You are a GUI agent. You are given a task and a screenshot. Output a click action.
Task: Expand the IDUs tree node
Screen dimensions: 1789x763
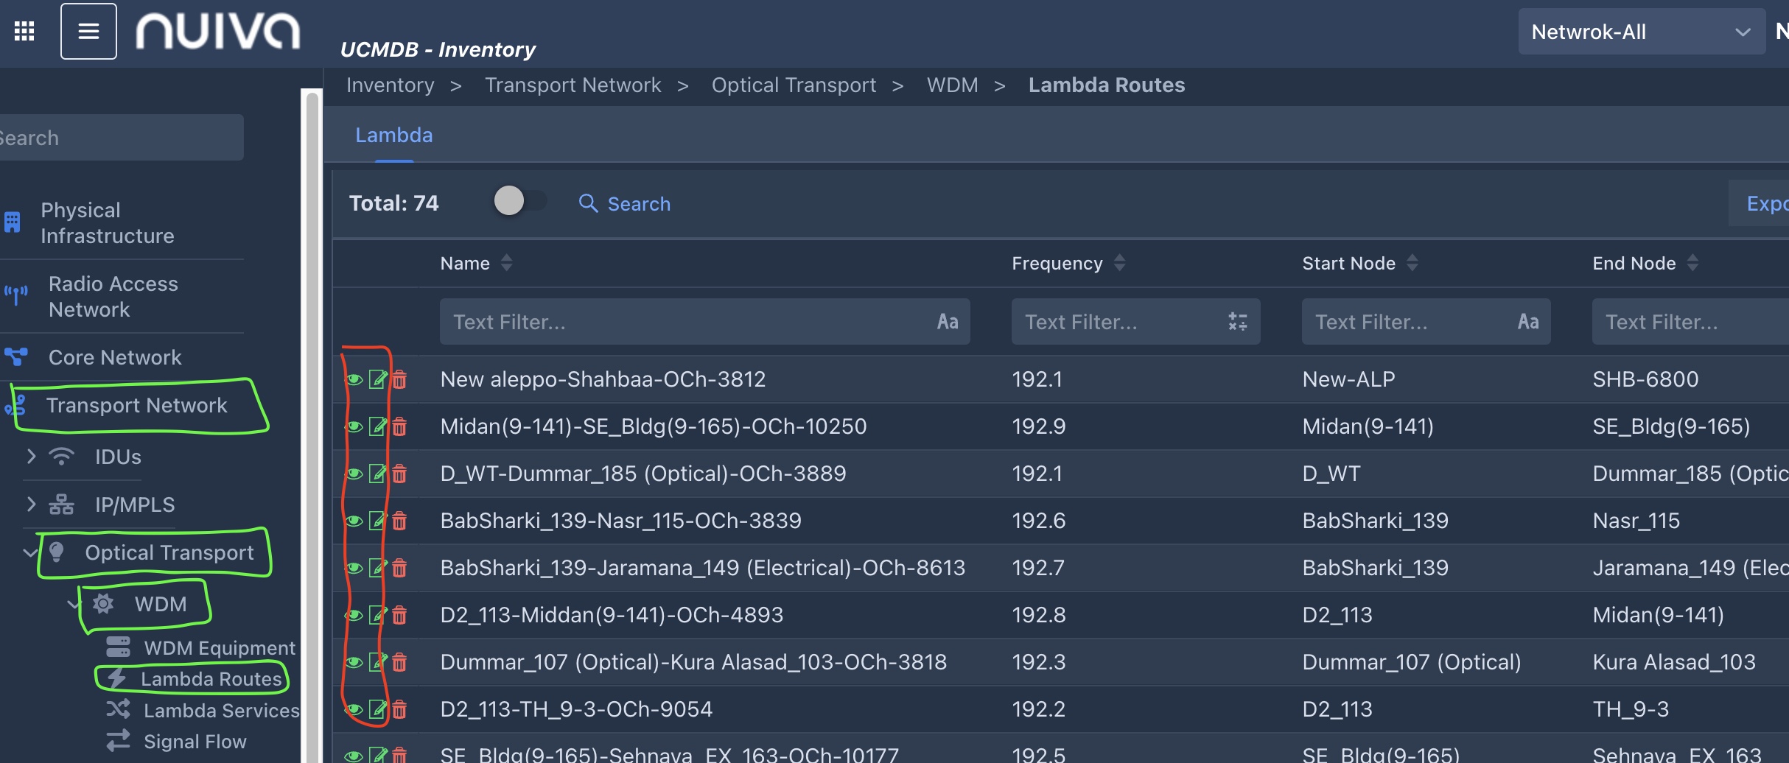(x=31, y=457)
